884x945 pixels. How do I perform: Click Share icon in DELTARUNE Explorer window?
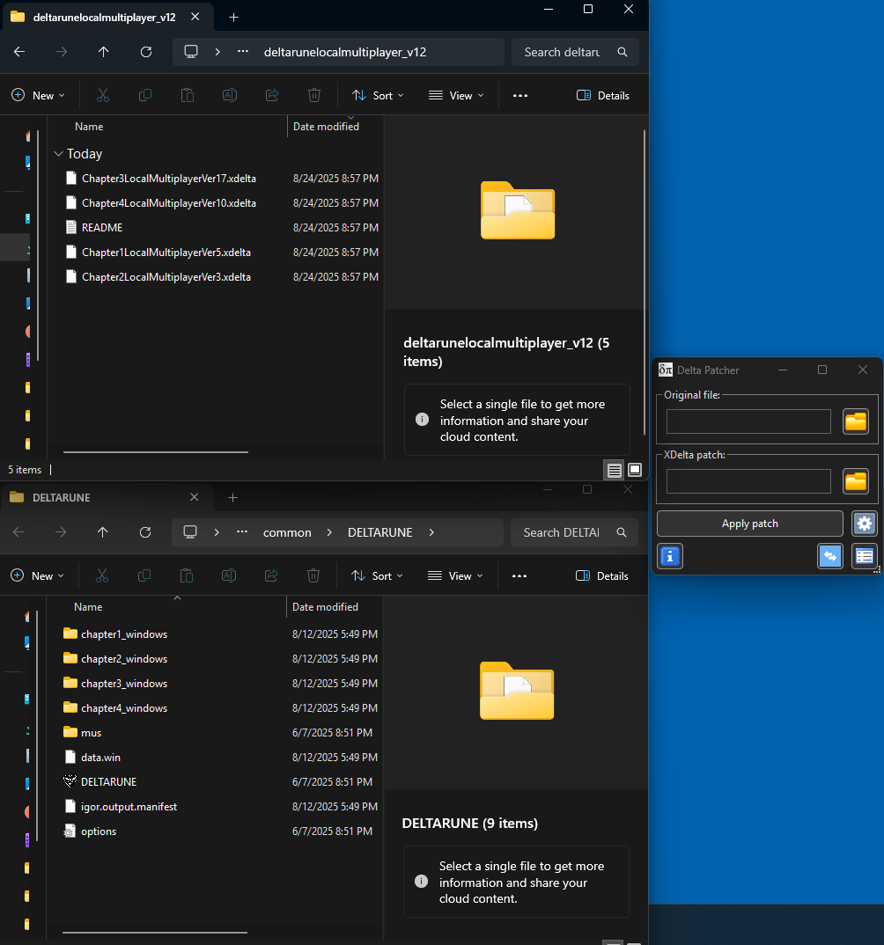click(271, 575)
